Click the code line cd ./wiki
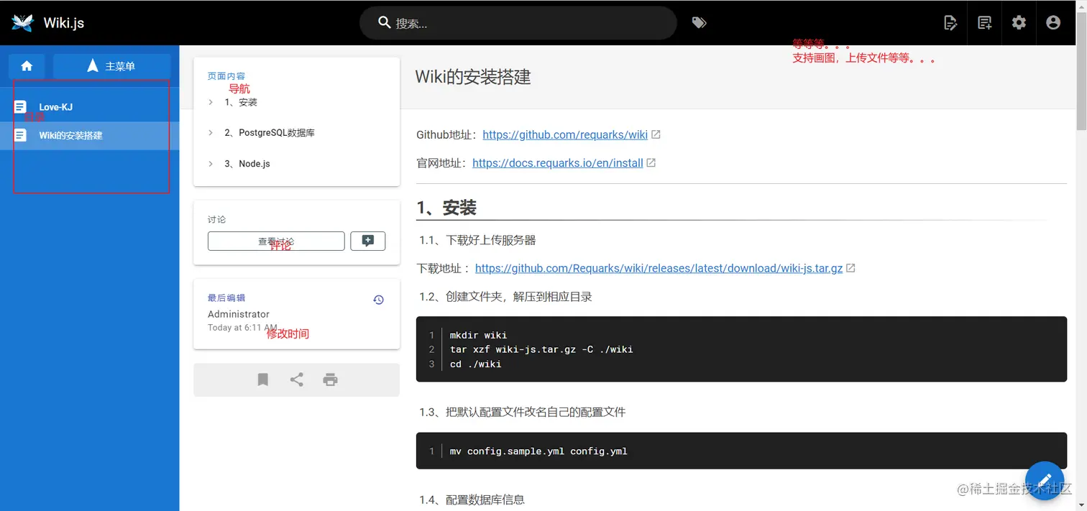The width and height of the screenshot is (1087, 511). point(475,364)
